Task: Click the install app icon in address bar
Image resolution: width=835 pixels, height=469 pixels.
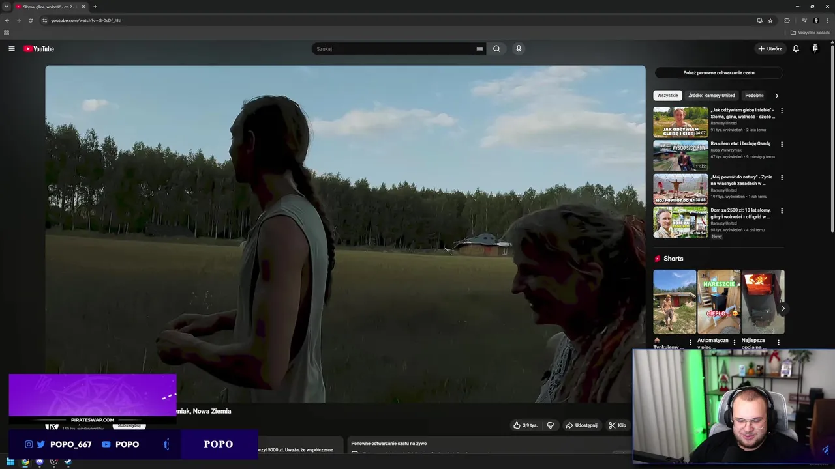Action: point(759,20)
